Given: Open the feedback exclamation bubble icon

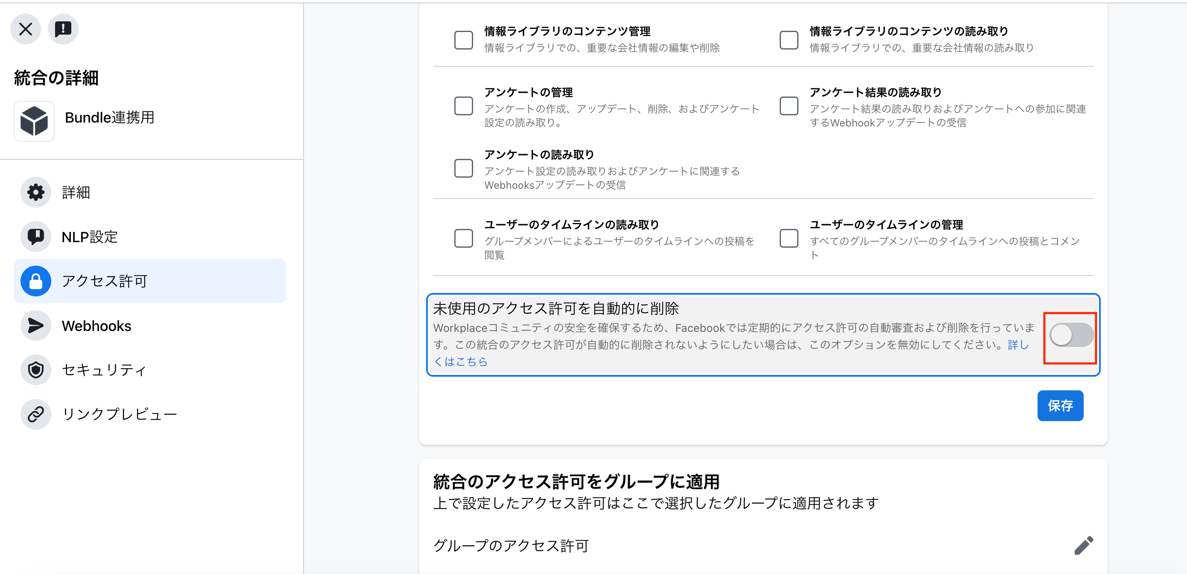Looking at the screenshot, I should click(63, 29).
